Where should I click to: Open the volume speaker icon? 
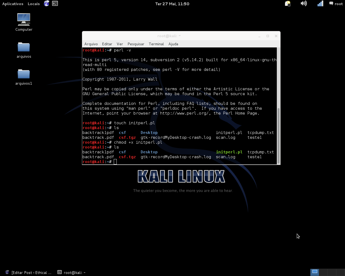tap(304, 4)
